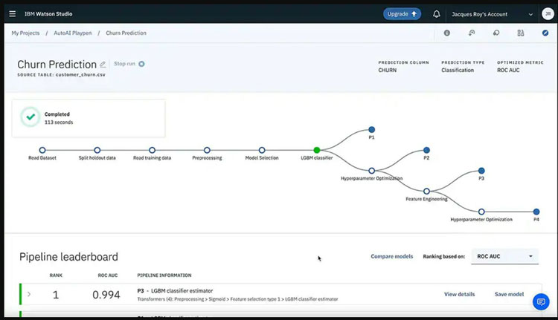The image size is (558, 320).
Task: Click Compare models link
Action: click(x=392, y=256)
